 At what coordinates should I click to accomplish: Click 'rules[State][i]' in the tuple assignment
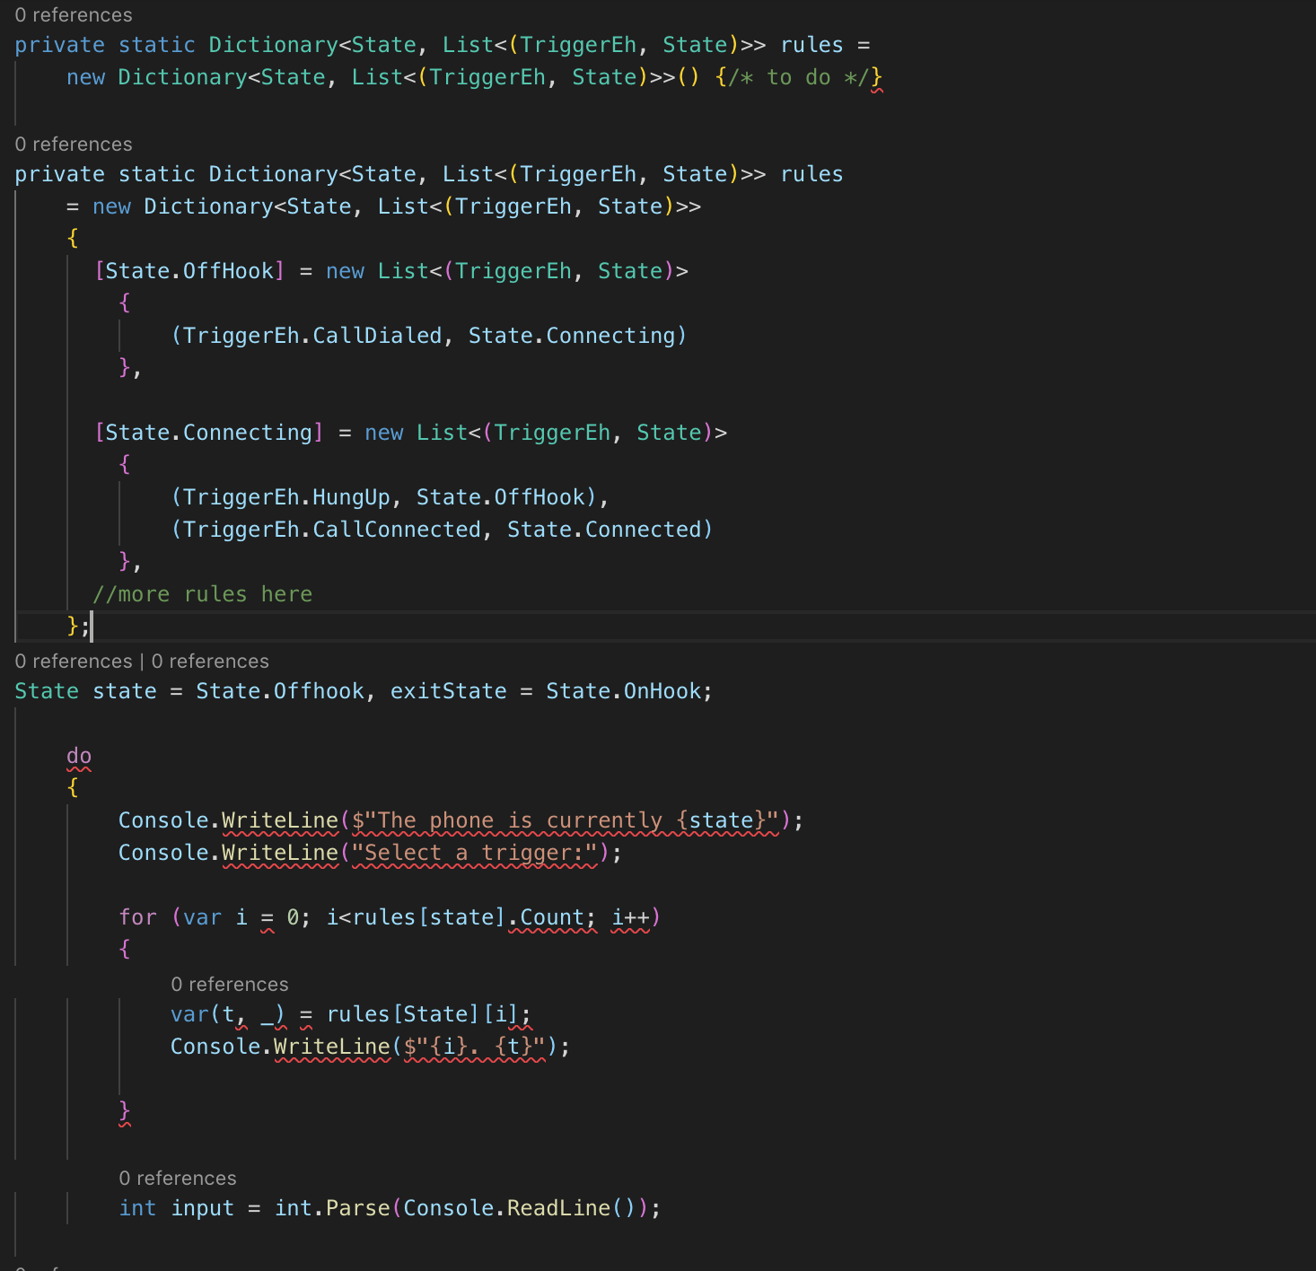pyautogui.click(x=423, y=1014)
